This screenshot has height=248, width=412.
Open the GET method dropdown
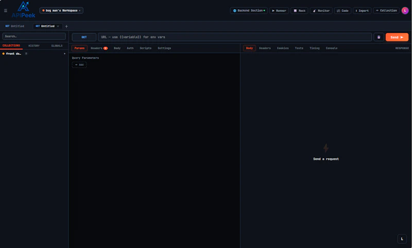(x=84, y=37)
